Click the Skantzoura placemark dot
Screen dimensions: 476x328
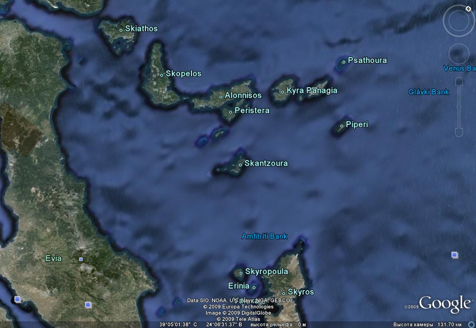(240, 165)
